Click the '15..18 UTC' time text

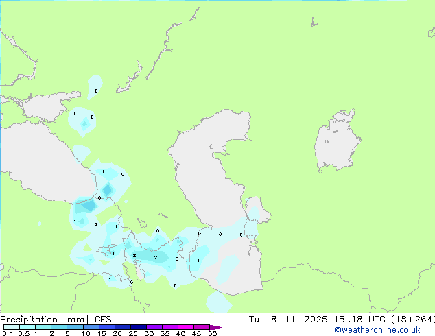point(360,320)
